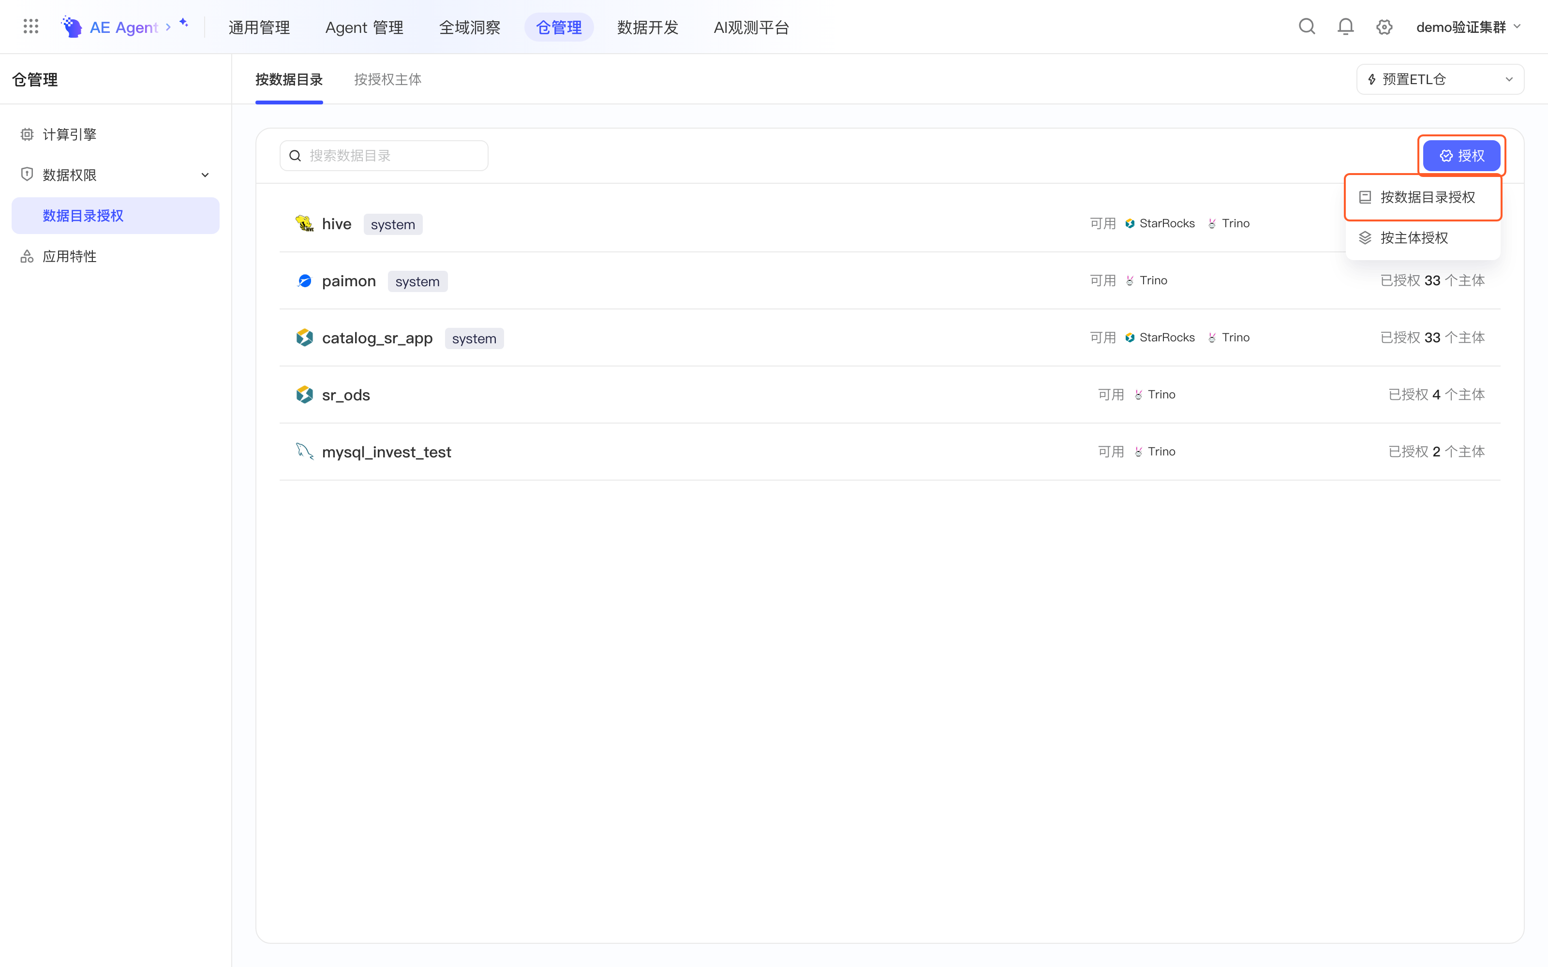Click the paimon catalog icon

tap(304, 281)
